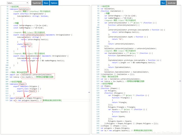Open the Options menu button
The width and height of the screenshot is (182, 135).
click(x=54, y=3)
